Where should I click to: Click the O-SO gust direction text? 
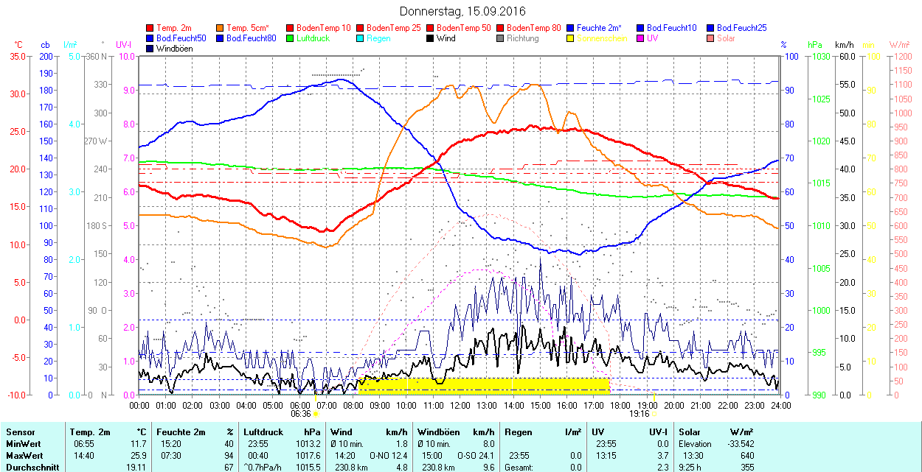coord(466,456)
